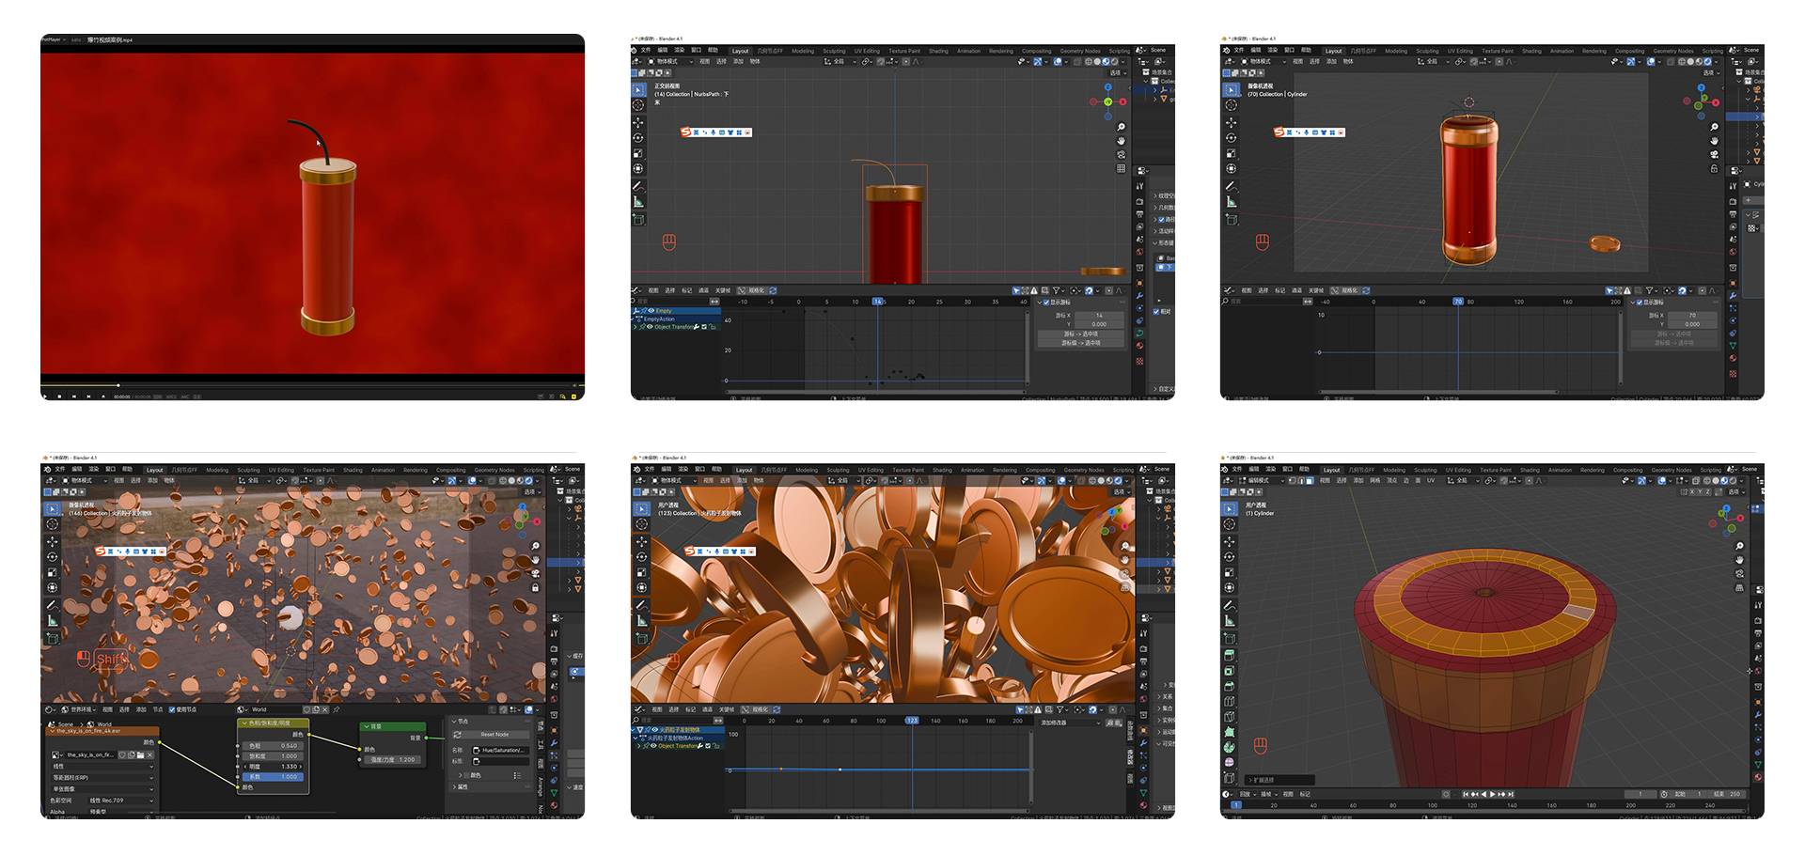
Task: Open the 文件 menu in the edit-mode Cylinder window
Action: coord(1237,469)
